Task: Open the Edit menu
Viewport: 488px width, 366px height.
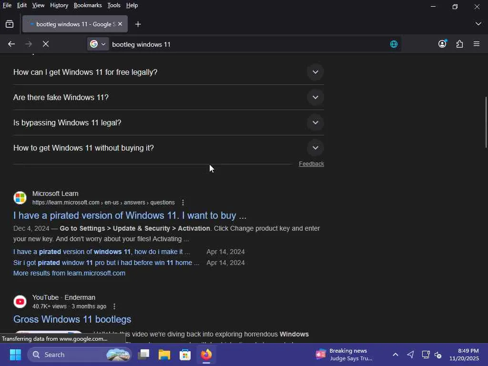Action: (x=22, y=5)
